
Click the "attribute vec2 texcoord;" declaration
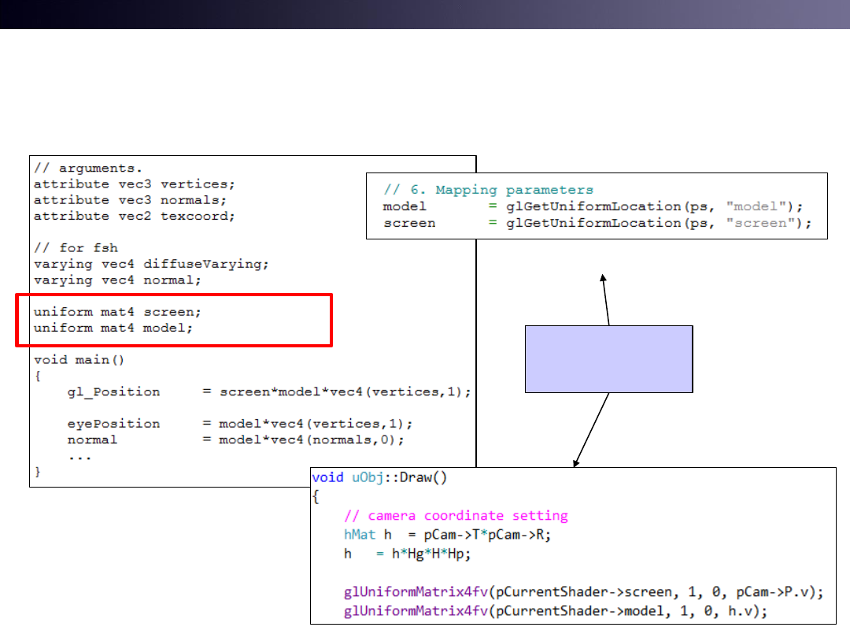134,215
